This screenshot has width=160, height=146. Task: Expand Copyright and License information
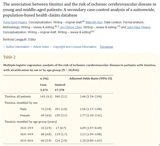[74, 47]
